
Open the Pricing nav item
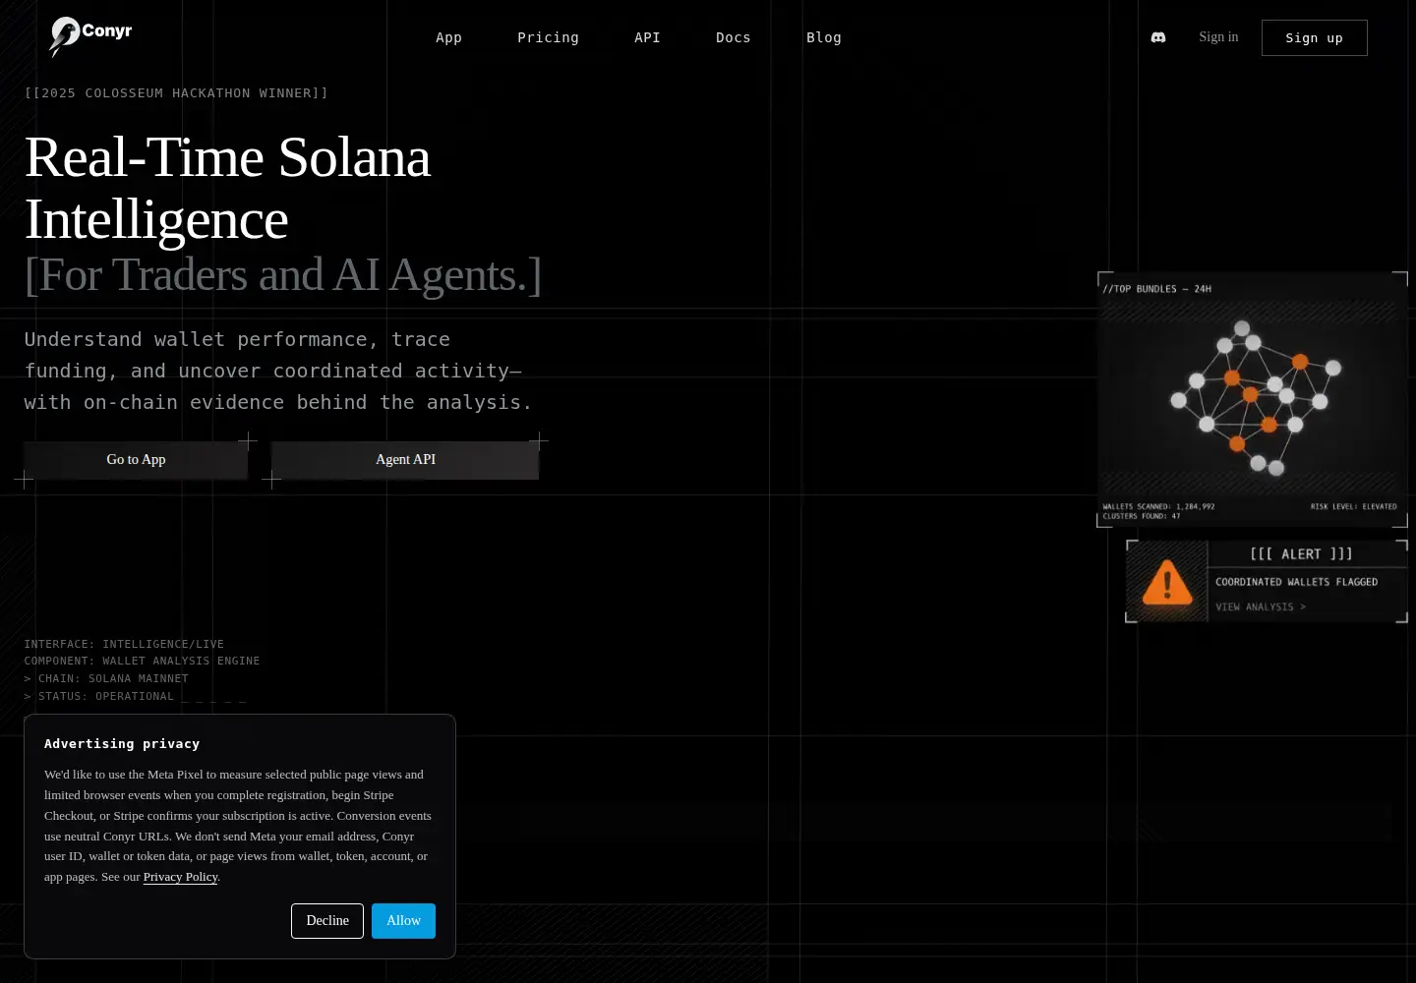(548, 37)
